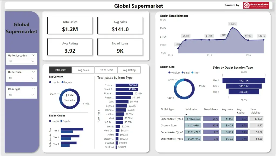This screenshot has height=156, width=276.
Task: Click the Outlet Type column header
Action: point(167,109)
